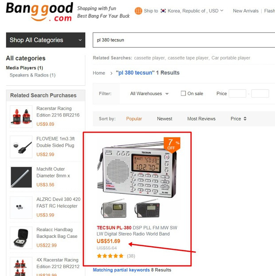Screen dimensions: 275x276
Task: Click the Korean flag icon
Action: [x=163, y=11]
